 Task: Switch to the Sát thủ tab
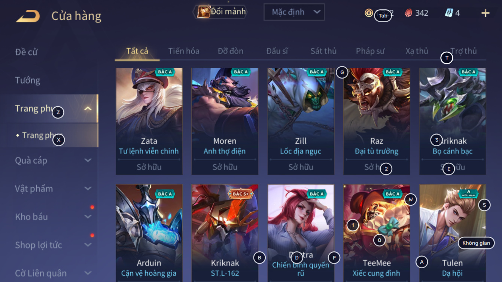pos(323,51)
